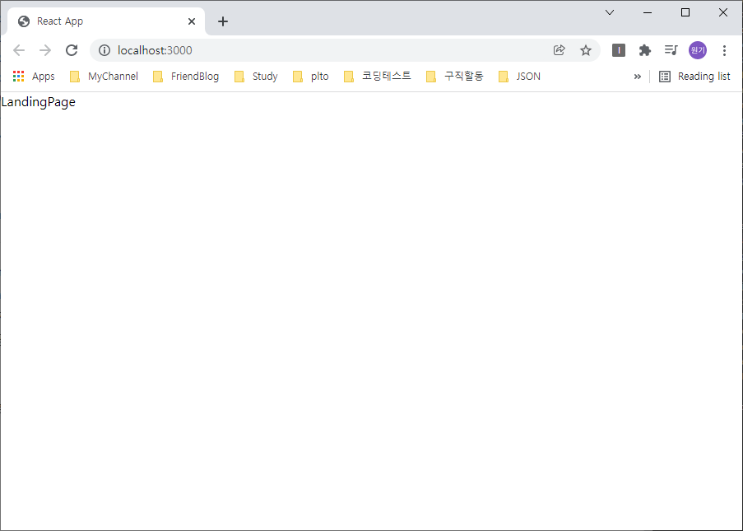Viewport: 743px width, 531px height.
Task: Click the dark square extension icon
Action: tap(619, 50)
